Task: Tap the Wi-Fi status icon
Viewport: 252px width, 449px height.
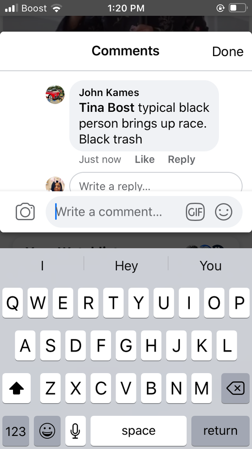Action: coord(57,9)
